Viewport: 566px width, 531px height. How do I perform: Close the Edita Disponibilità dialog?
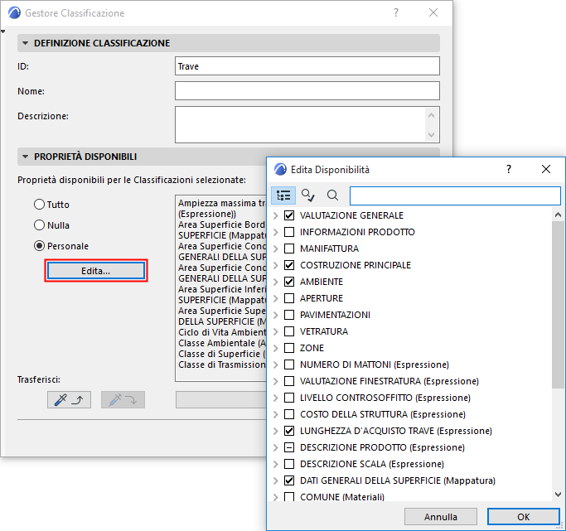coord(546,169)
